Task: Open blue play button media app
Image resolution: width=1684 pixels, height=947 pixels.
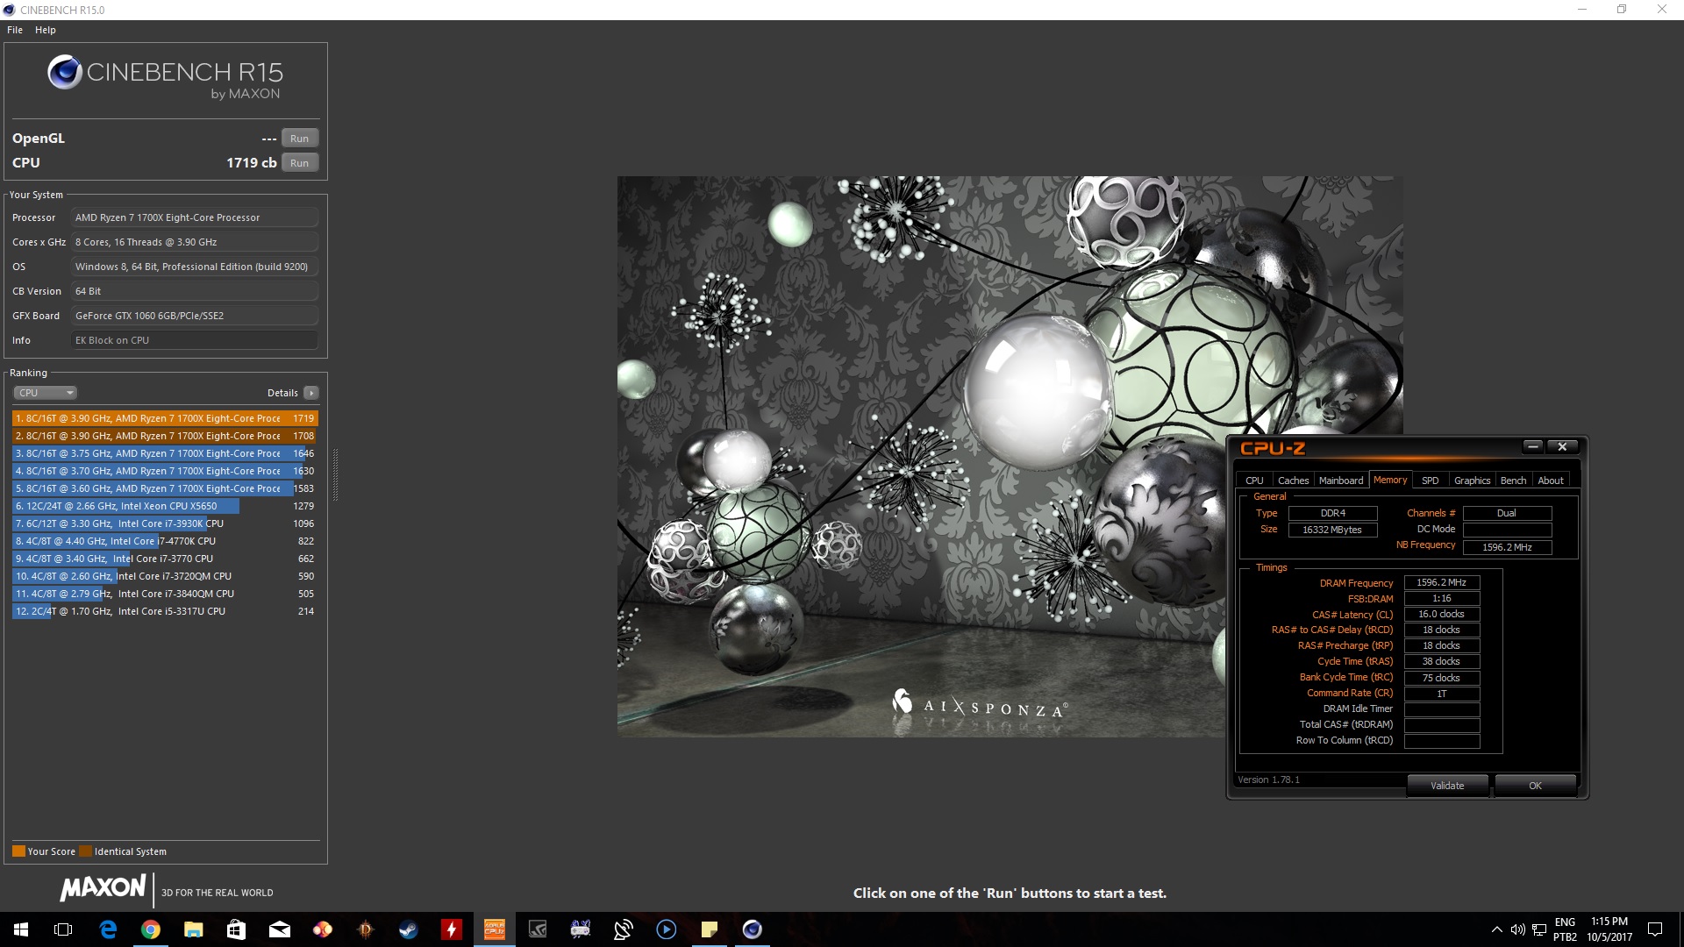Action: [667, 929]
